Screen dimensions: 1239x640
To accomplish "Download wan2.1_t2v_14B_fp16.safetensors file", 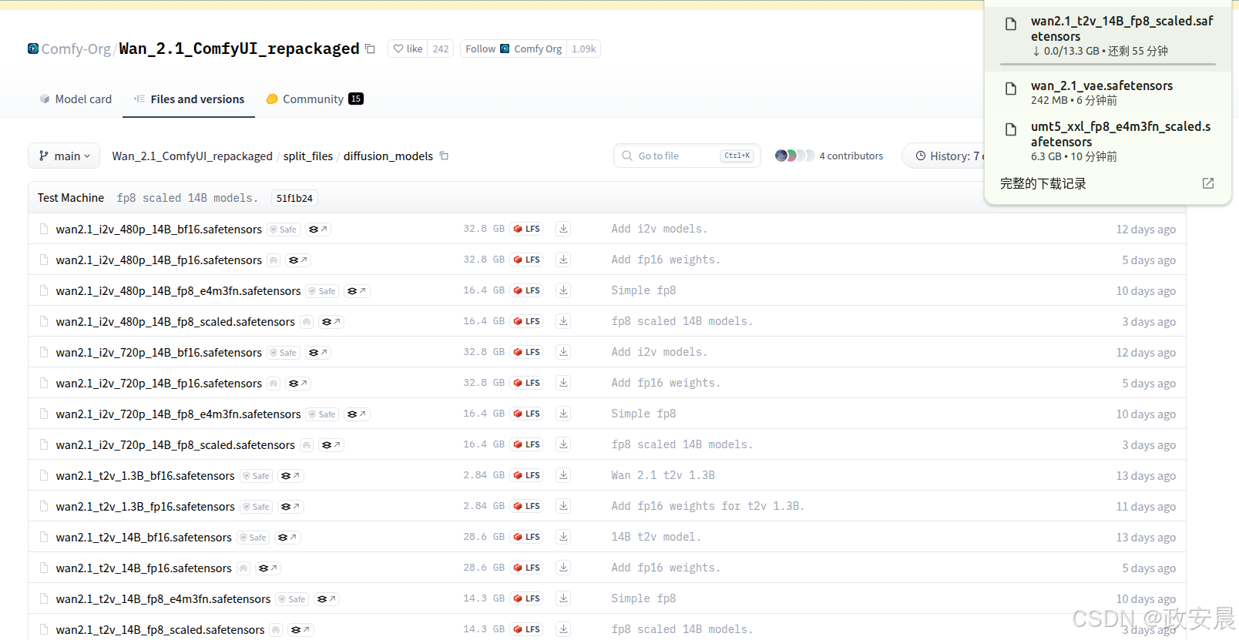I will [x=563, y=568].
